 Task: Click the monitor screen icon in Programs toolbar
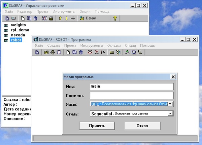coord(134,52)
